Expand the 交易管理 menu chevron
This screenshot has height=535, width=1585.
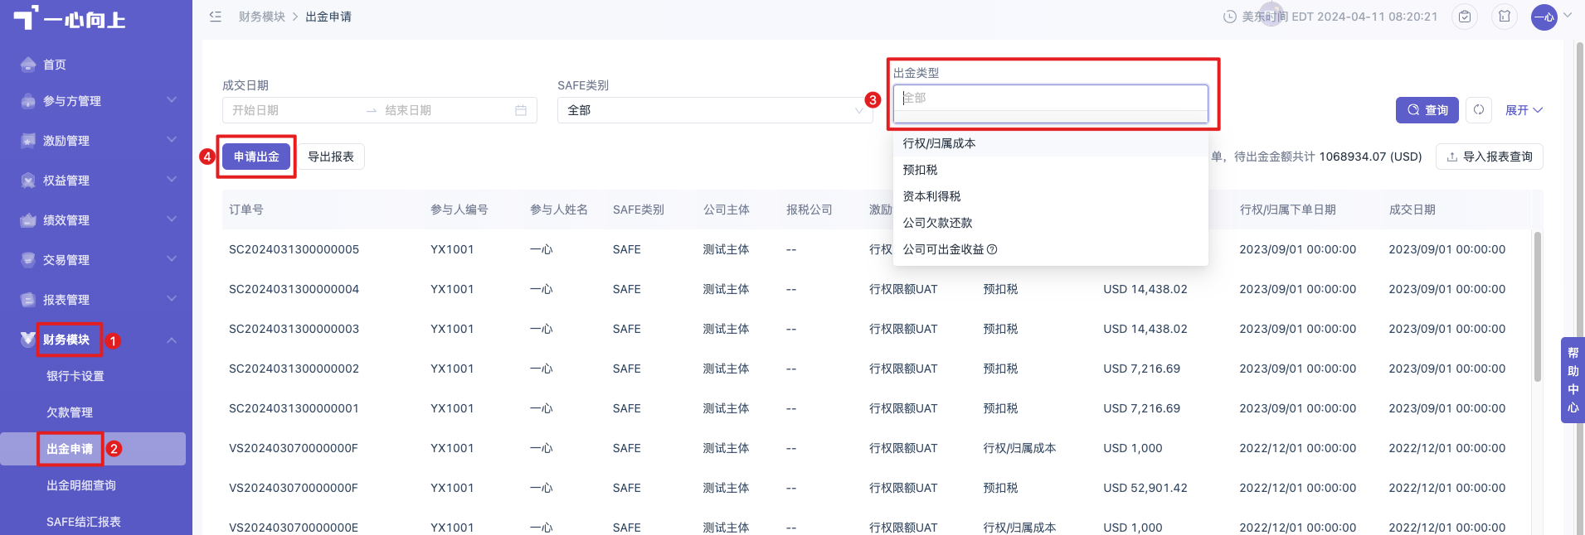pos(172,259)
